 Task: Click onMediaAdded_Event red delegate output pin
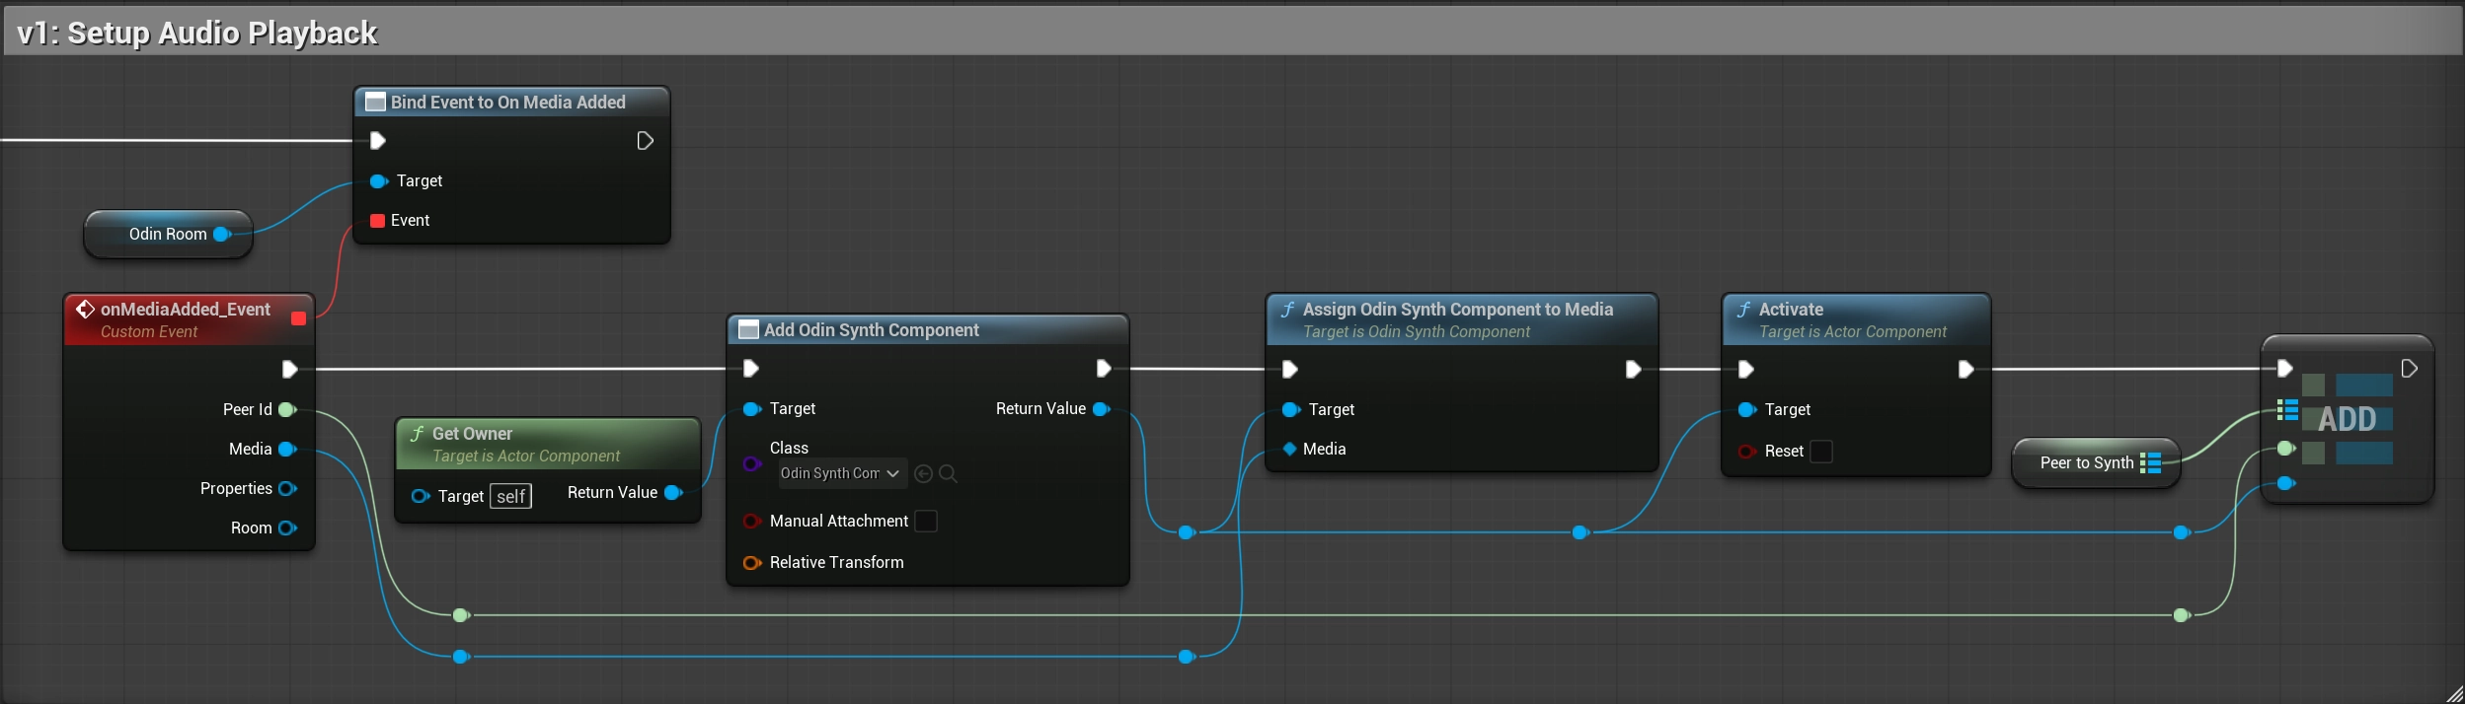[298, 318]
